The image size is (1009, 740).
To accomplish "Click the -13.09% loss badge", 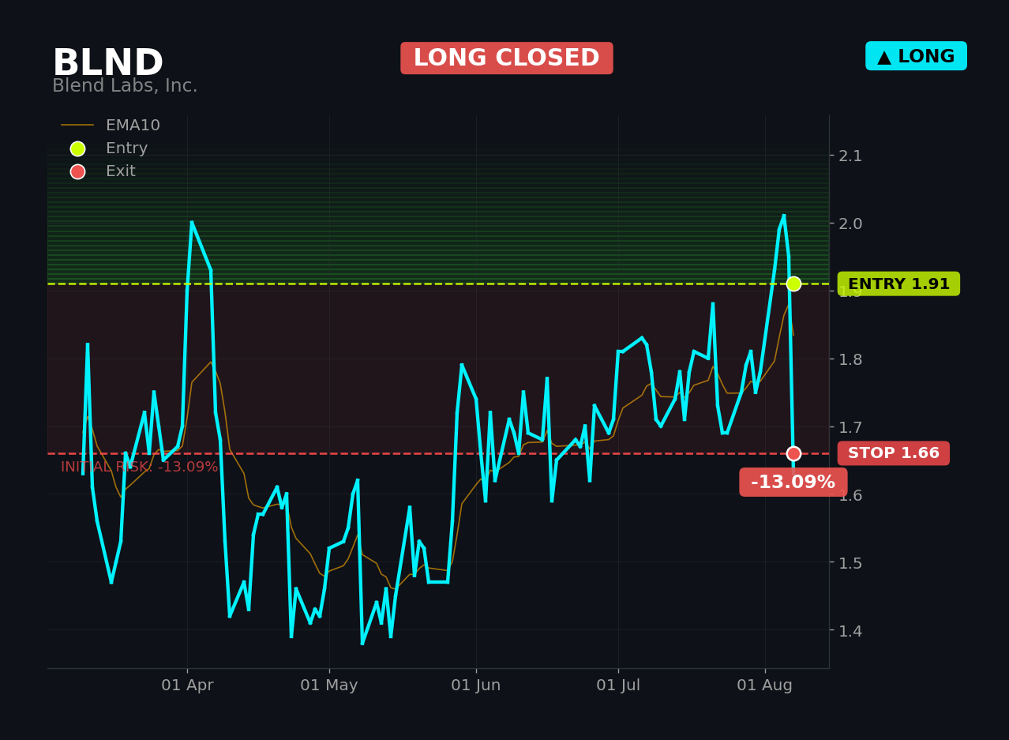I will click(793, 483).
